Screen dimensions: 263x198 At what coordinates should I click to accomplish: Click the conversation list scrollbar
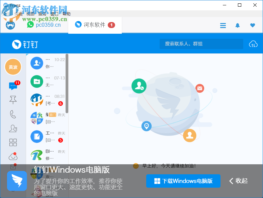pyautogui.click(x=67, y=83)
